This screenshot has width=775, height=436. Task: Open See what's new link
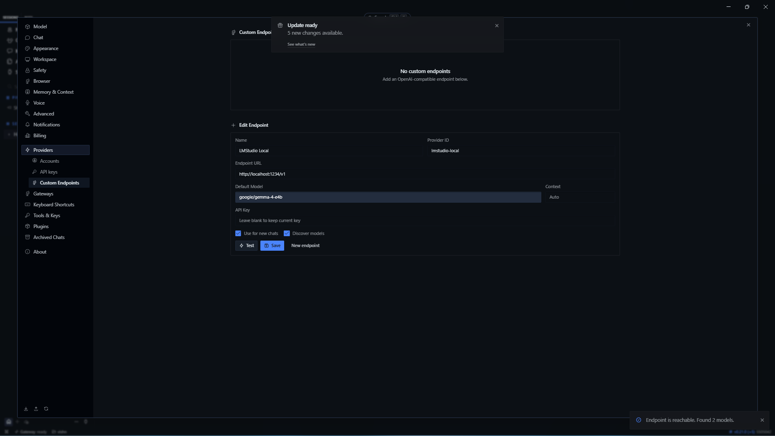tap(301, 44)
